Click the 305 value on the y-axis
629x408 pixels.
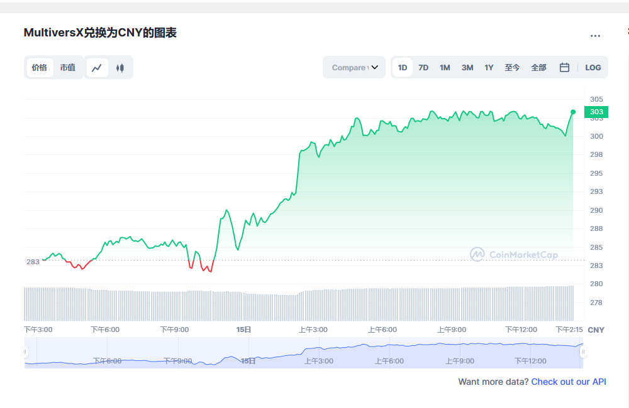click(x=596, y=99)
